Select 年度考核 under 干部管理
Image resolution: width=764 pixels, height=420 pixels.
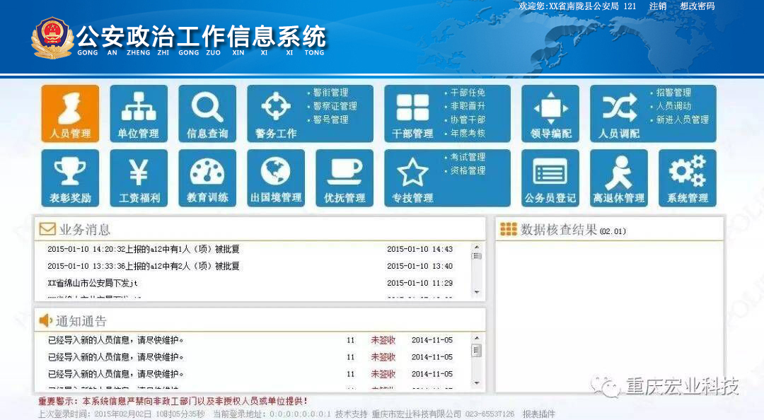(468, 133)
